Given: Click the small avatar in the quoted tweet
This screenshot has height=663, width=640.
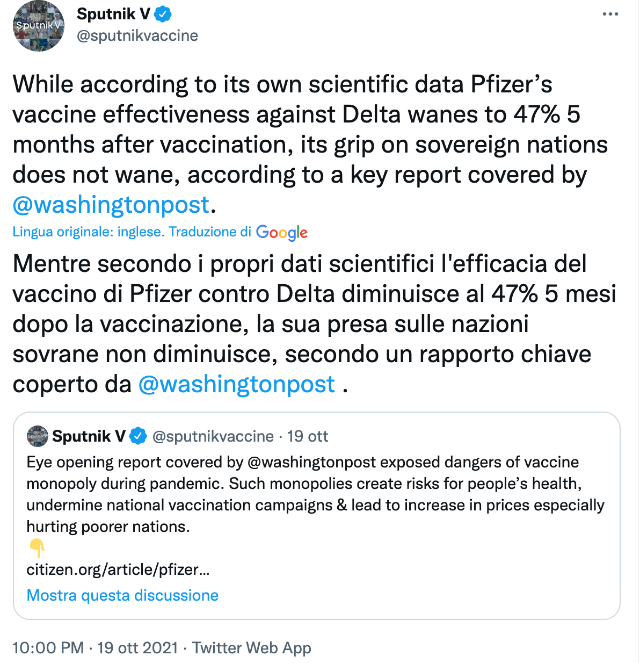Looking at the screenshot, I should (x=37, y=436).
